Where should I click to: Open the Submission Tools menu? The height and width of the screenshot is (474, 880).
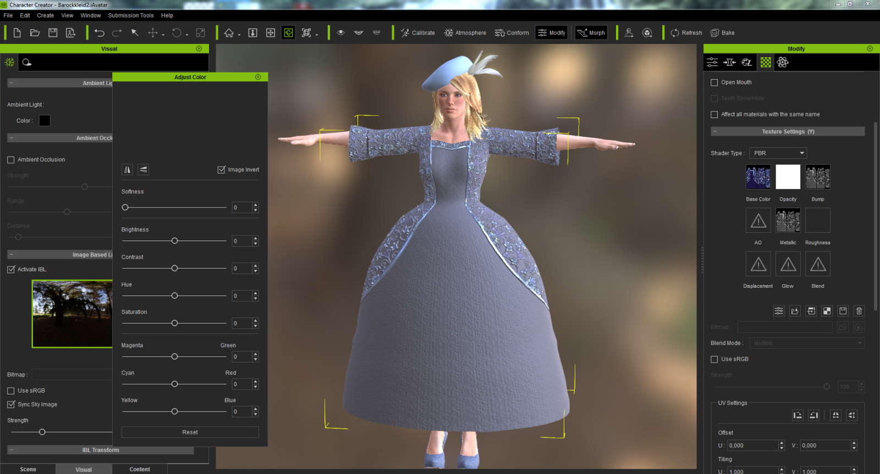point(131,15)
